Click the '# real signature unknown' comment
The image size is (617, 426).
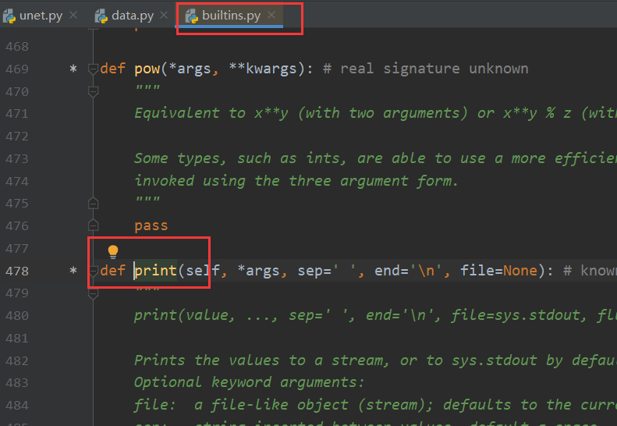pos(425,69)
